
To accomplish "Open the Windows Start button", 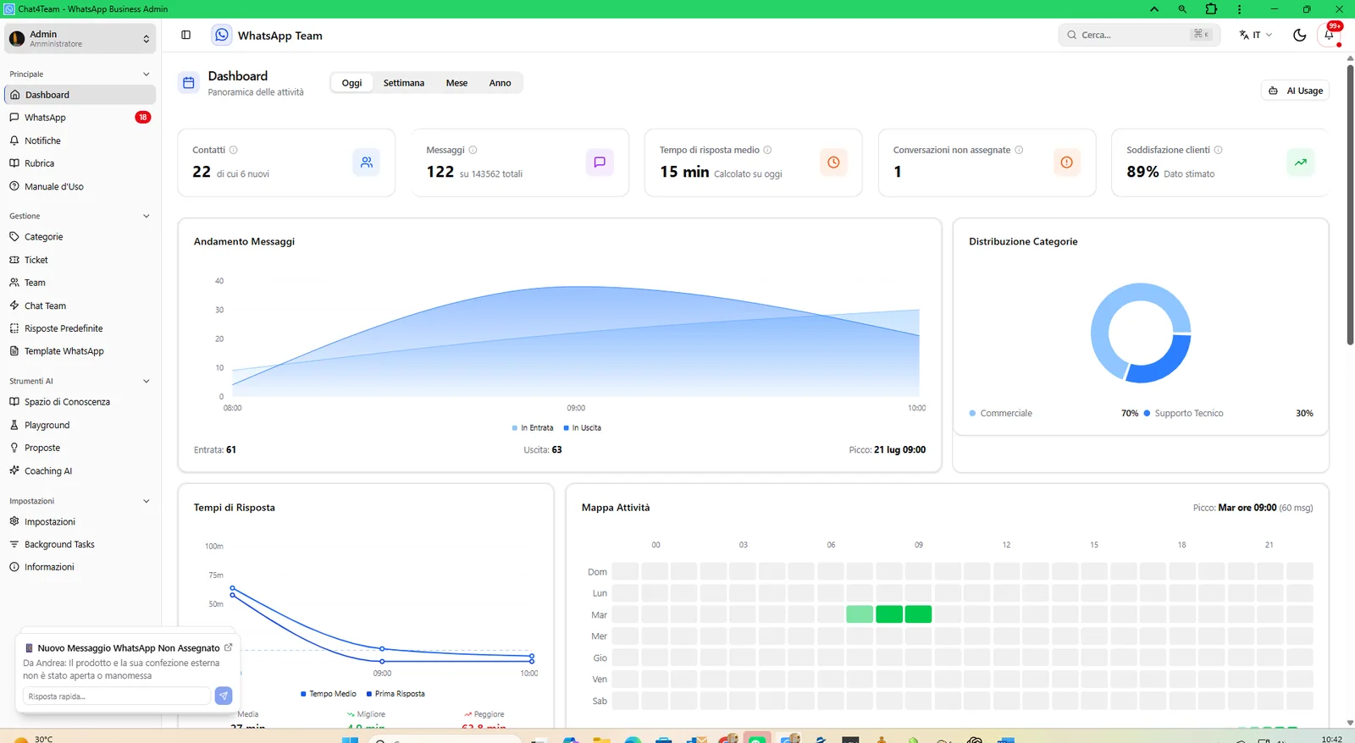I will pyautogui.click(x=350, y=740).
